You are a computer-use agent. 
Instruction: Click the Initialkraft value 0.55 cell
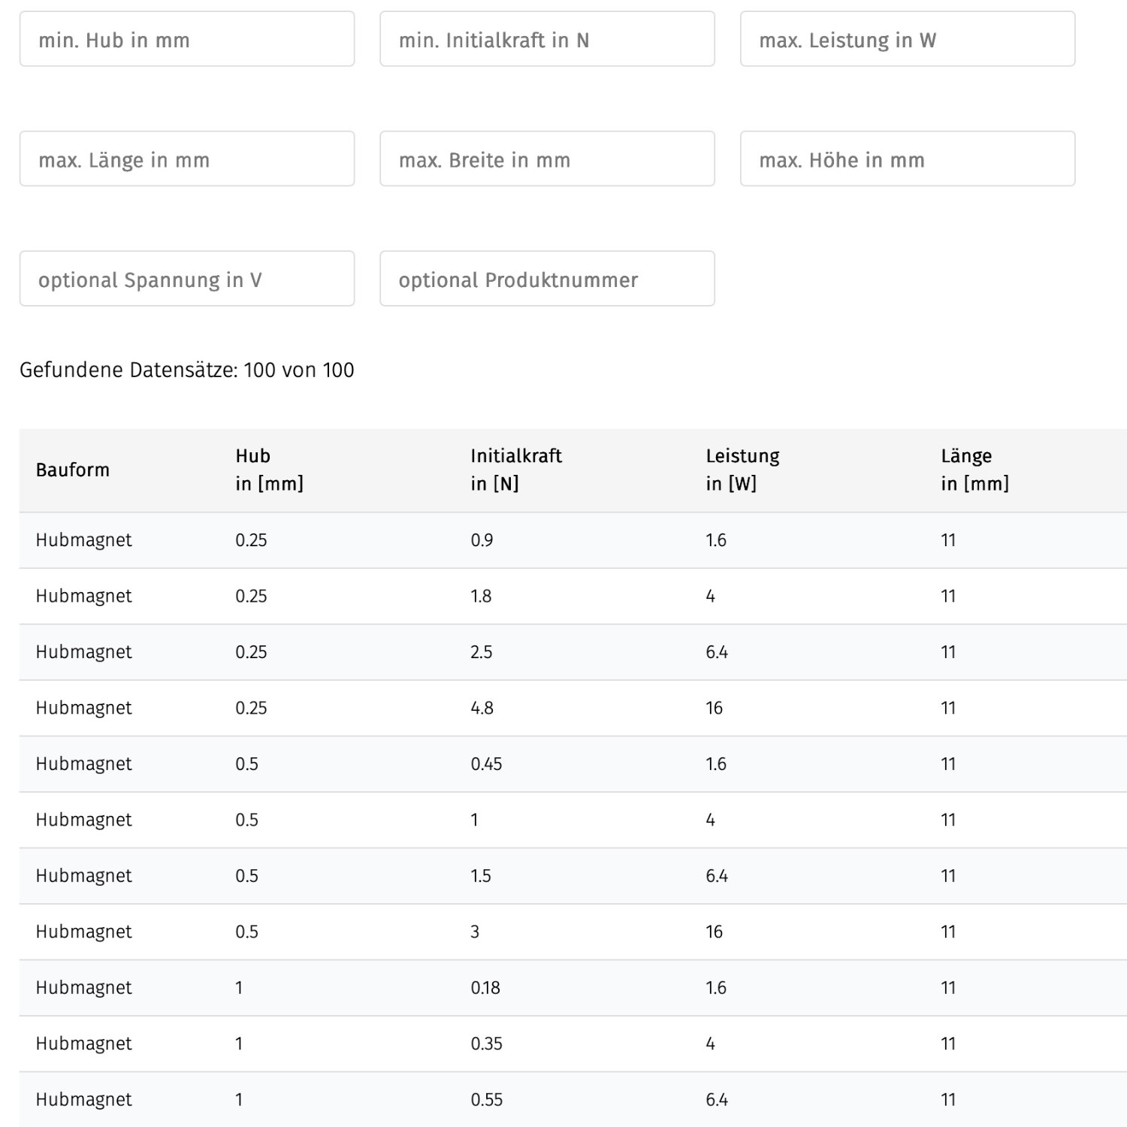click(x=486, y=1100)
